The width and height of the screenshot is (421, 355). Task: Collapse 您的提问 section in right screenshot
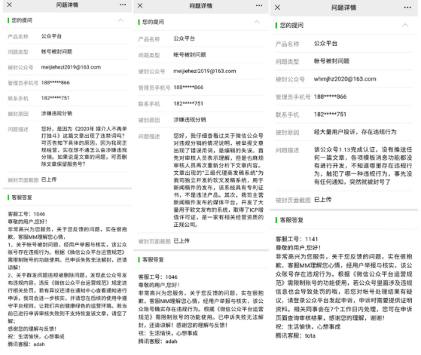[x=405, y=26]
